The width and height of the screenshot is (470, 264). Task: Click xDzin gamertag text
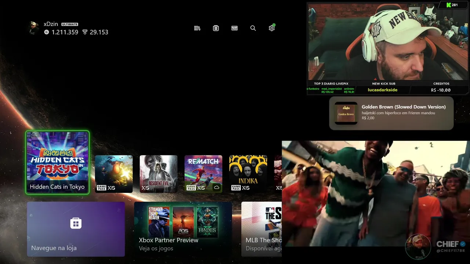pos(51,24)
